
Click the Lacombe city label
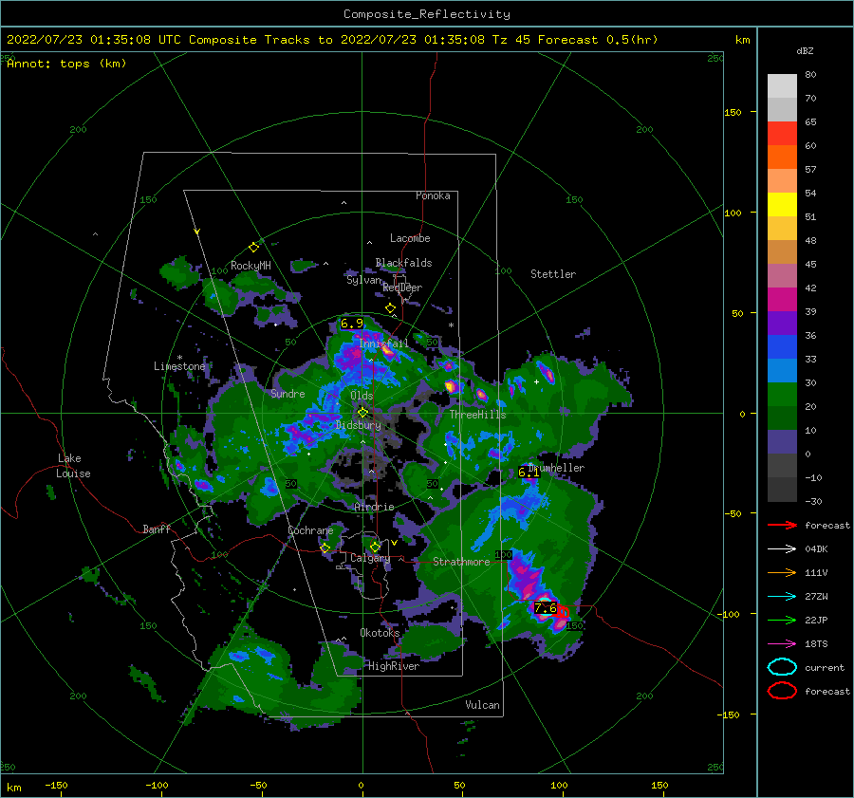[410, 238]
